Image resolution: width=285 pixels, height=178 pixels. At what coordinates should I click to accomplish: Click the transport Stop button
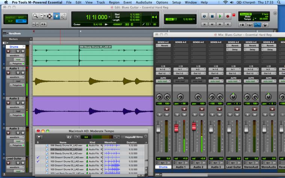click(x=212, y=16)
